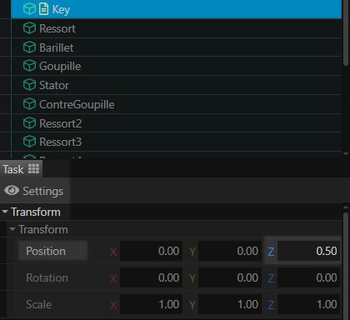
Task: Click the properties panel vertical scrollbar
Action: point(346,266)
